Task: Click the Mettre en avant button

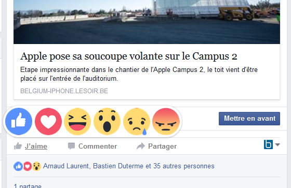Action: pos(249,119)
